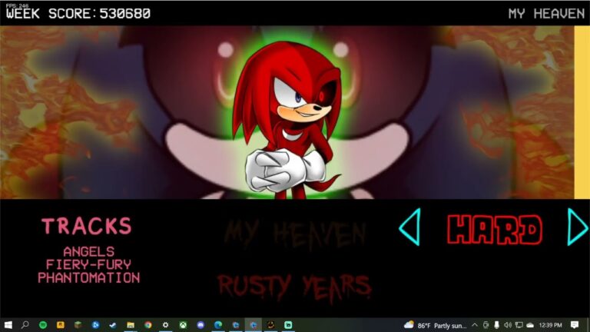The height and width of the screenshot is (332, 590).
Task: Open the teal app icon at taskbar's end
Action: [288, 325]
